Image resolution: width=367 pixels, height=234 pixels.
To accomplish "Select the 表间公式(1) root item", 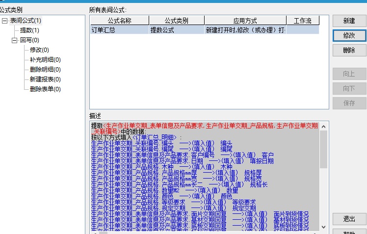I will 26,21.
